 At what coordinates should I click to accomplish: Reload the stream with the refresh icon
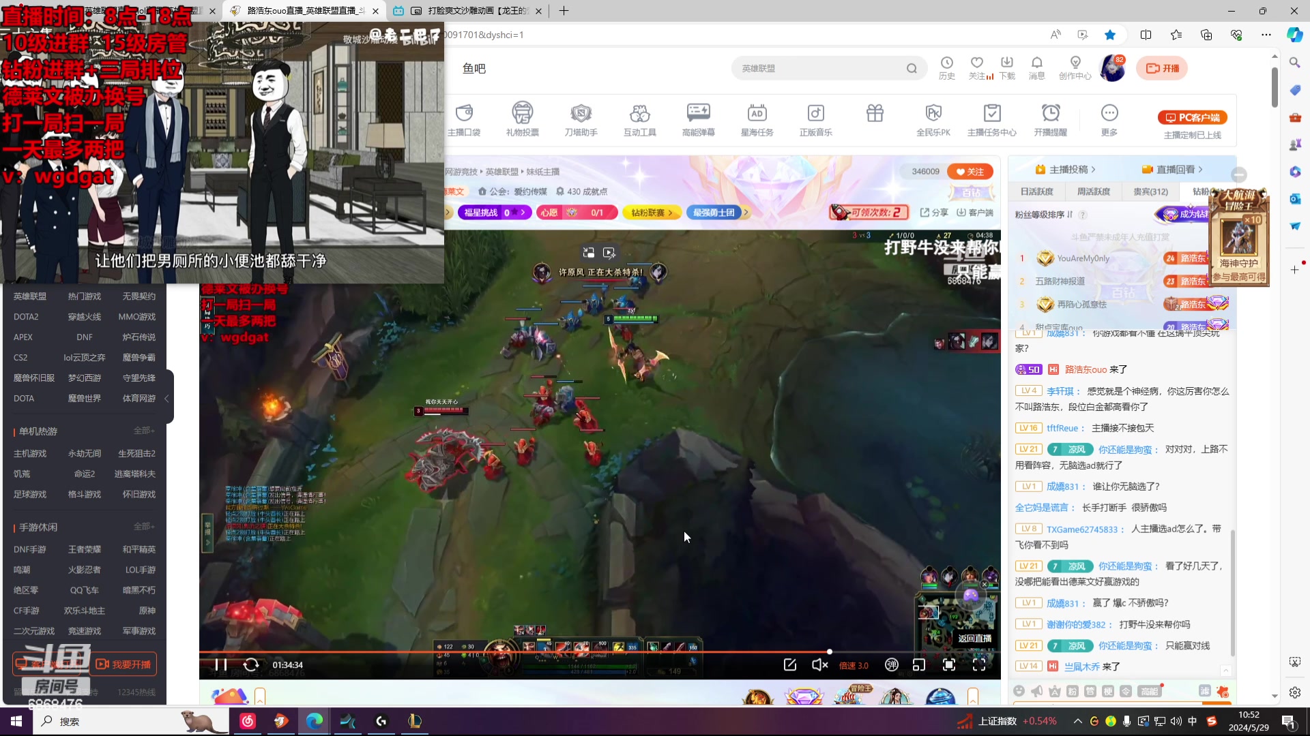click(250, 664)
